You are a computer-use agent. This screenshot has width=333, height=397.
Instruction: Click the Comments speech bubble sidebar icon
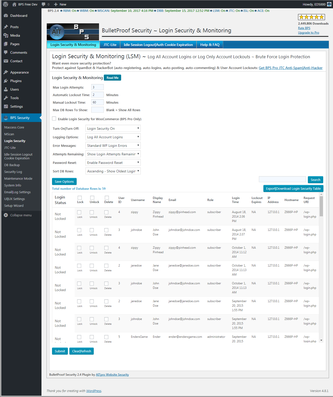(6, 52)
